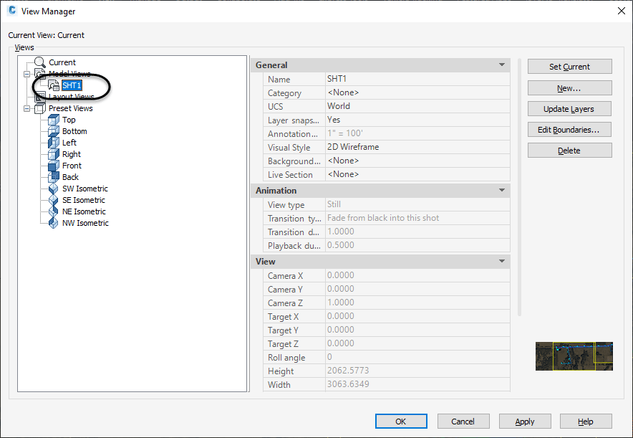Select the Back view icon

(x=52, y=177)
